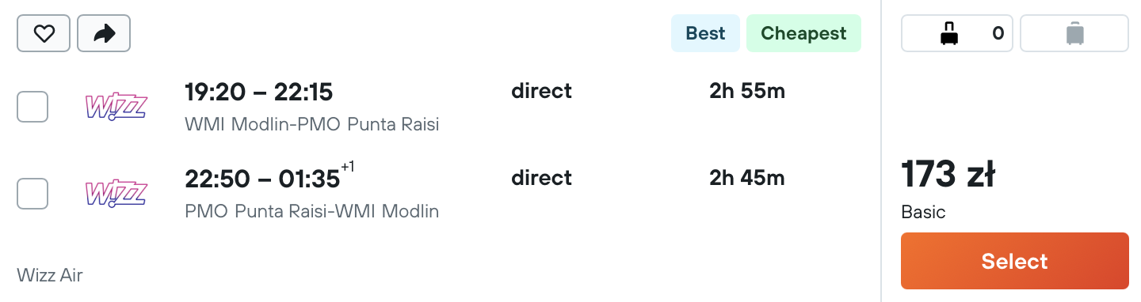
Task: Select the Cheapest tag
Action: 803,33
